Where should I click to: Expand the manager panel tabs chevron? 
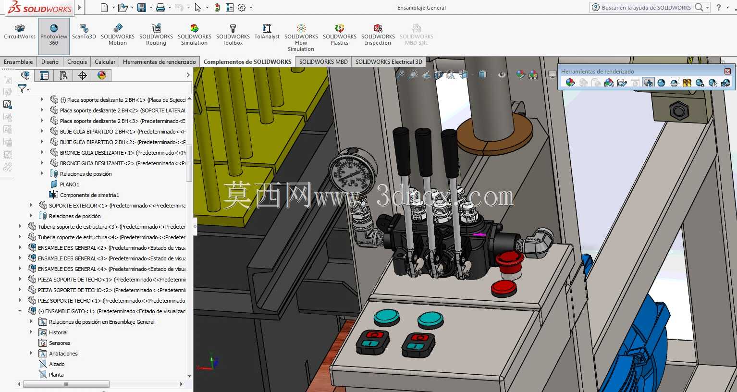click(188, 75)
